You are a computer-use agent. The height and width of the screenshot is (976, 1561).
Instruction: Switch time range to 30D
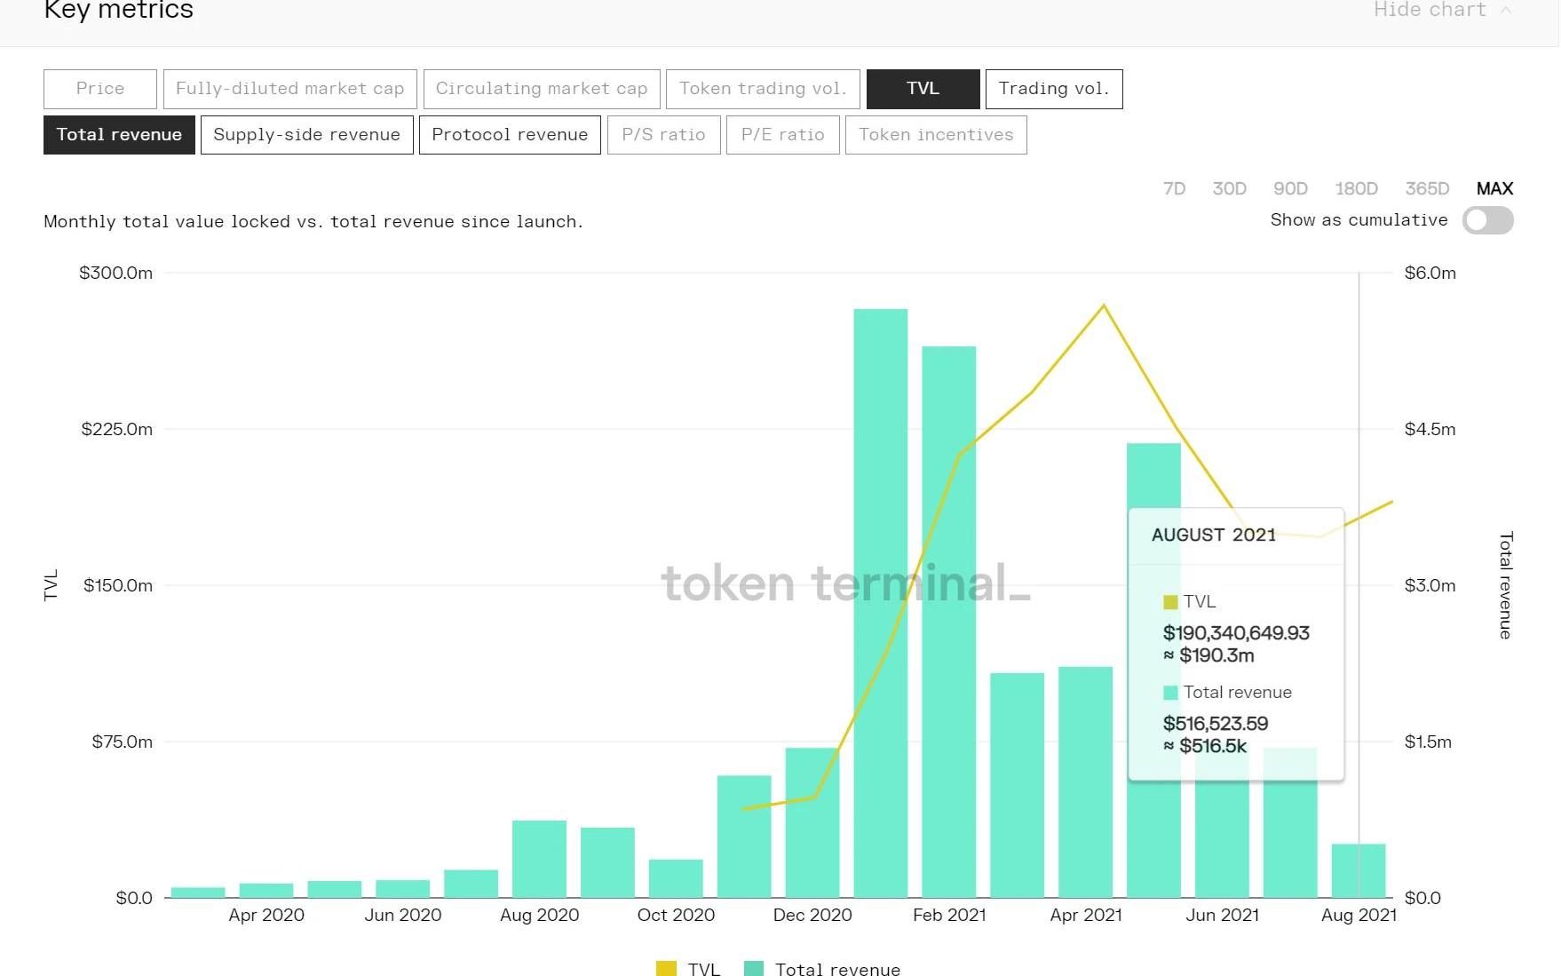pyautogui.click(x=1229, y=188)
